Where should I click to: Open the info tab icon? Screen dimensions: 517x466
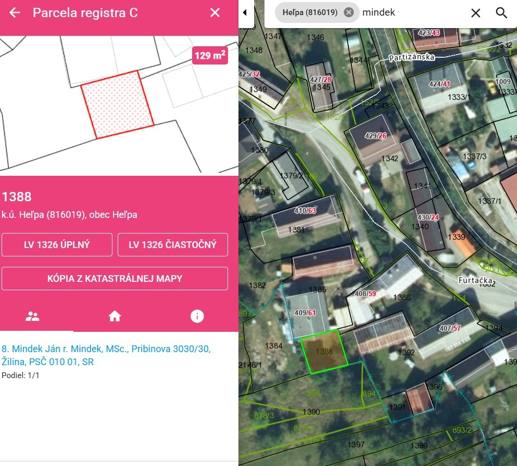pos(197,315)
